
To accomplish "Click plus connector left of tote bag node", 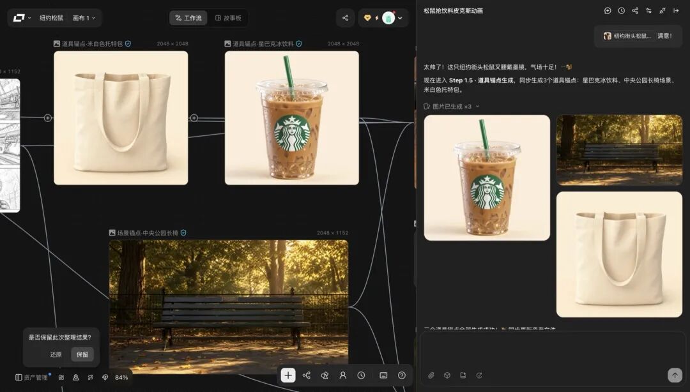I will tap(47, 118).
